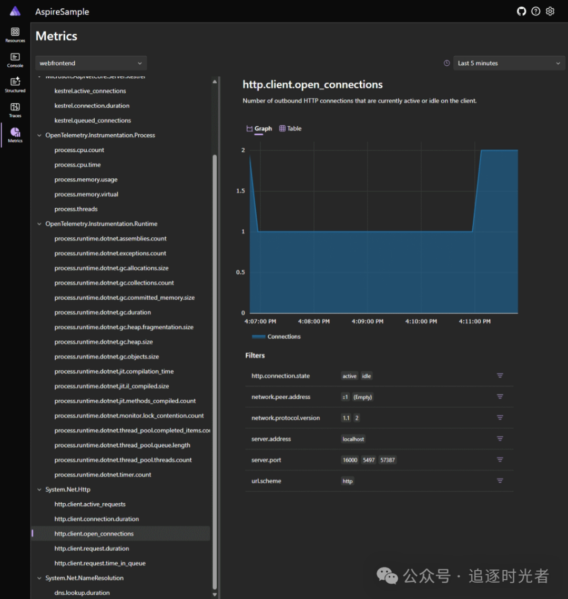
Task: Open the Last 5 minutes time dropdown
Action: [509, 63]
